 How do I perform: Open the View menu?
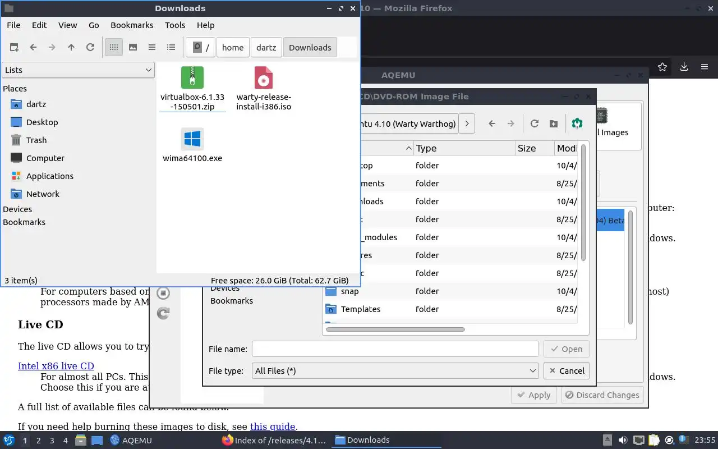[68, 25]
